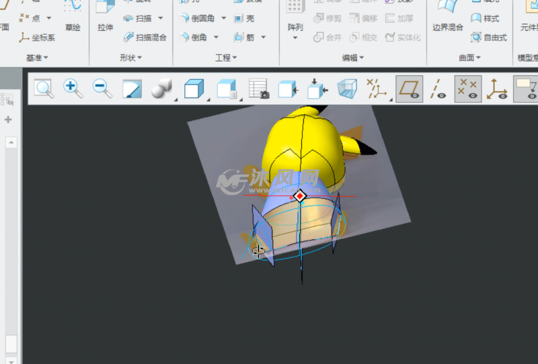
Task: Open the 倒角 dropdown arrow
Action: [216, 37]
